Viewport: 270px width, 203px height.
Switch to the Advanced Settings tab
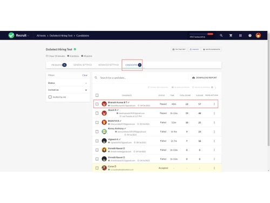click(109, 65)
